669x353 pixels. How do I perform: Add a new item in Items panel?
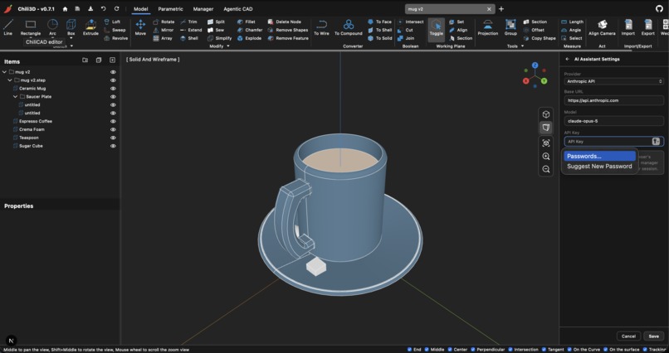(112, 60)
